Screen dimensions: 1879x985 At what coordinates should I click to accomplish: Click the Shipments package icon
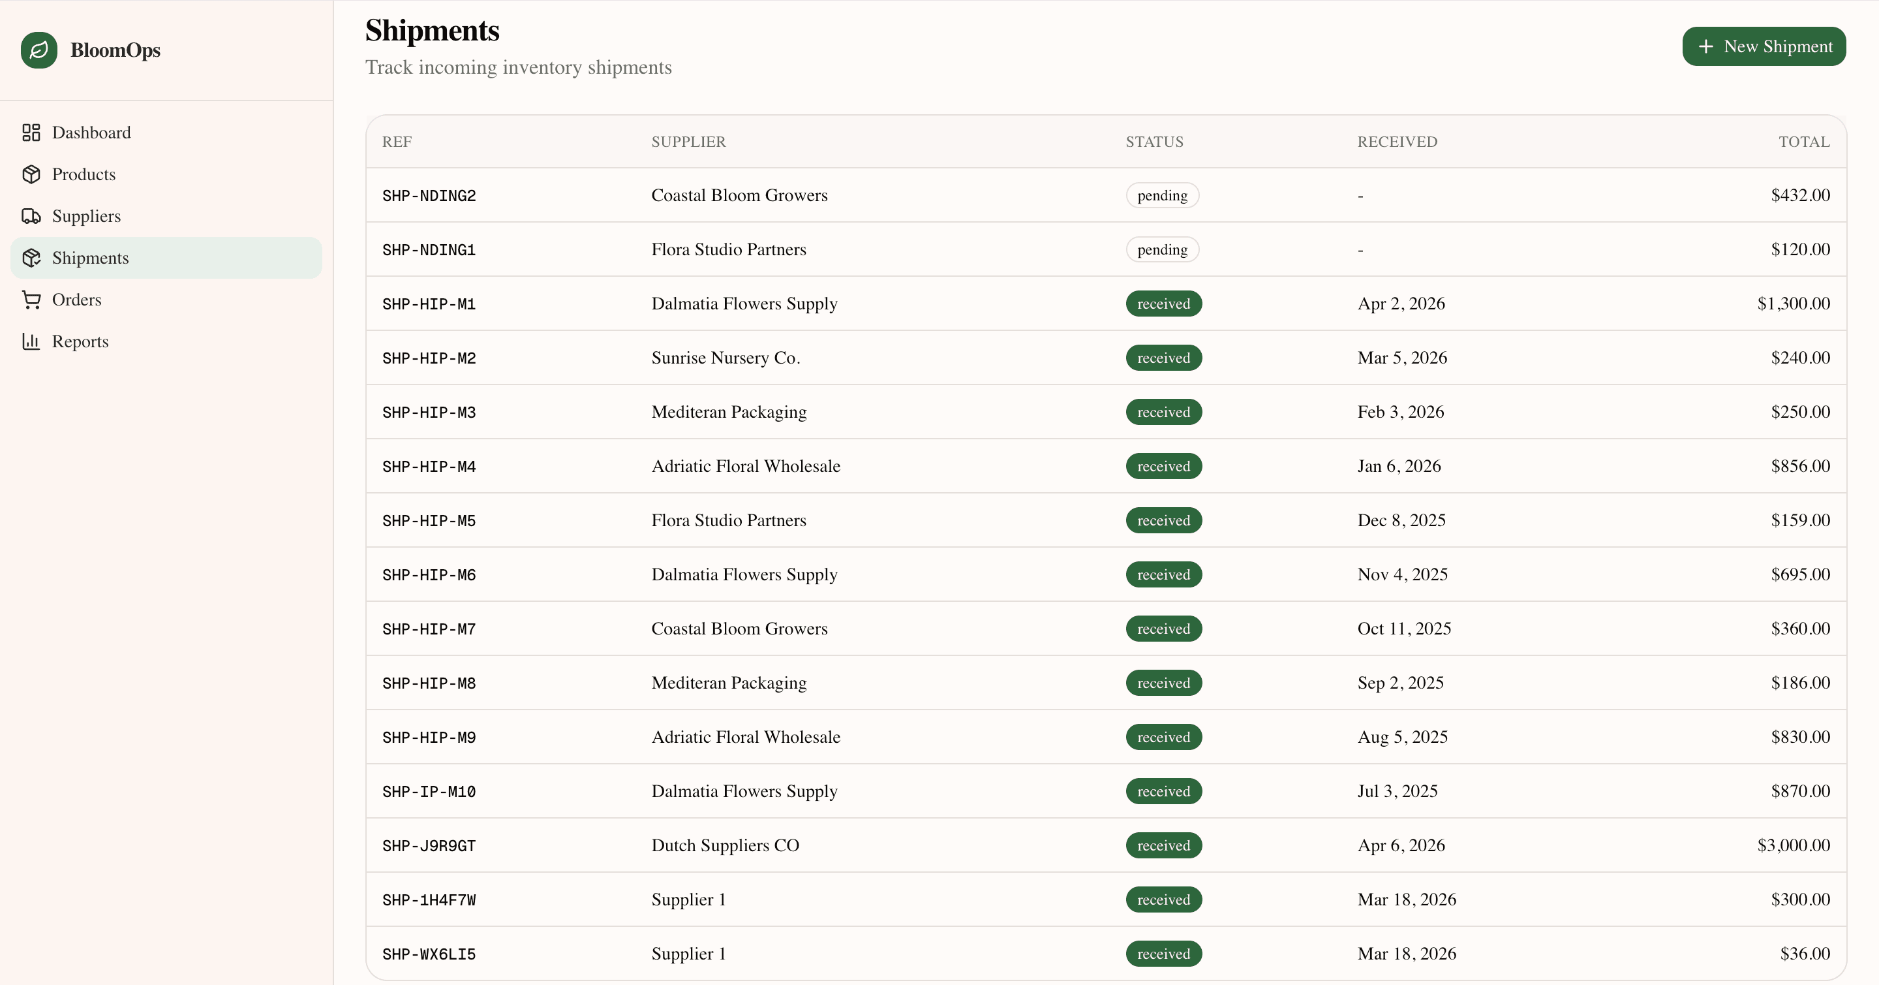pyautogui.click(x=31, y=258)
